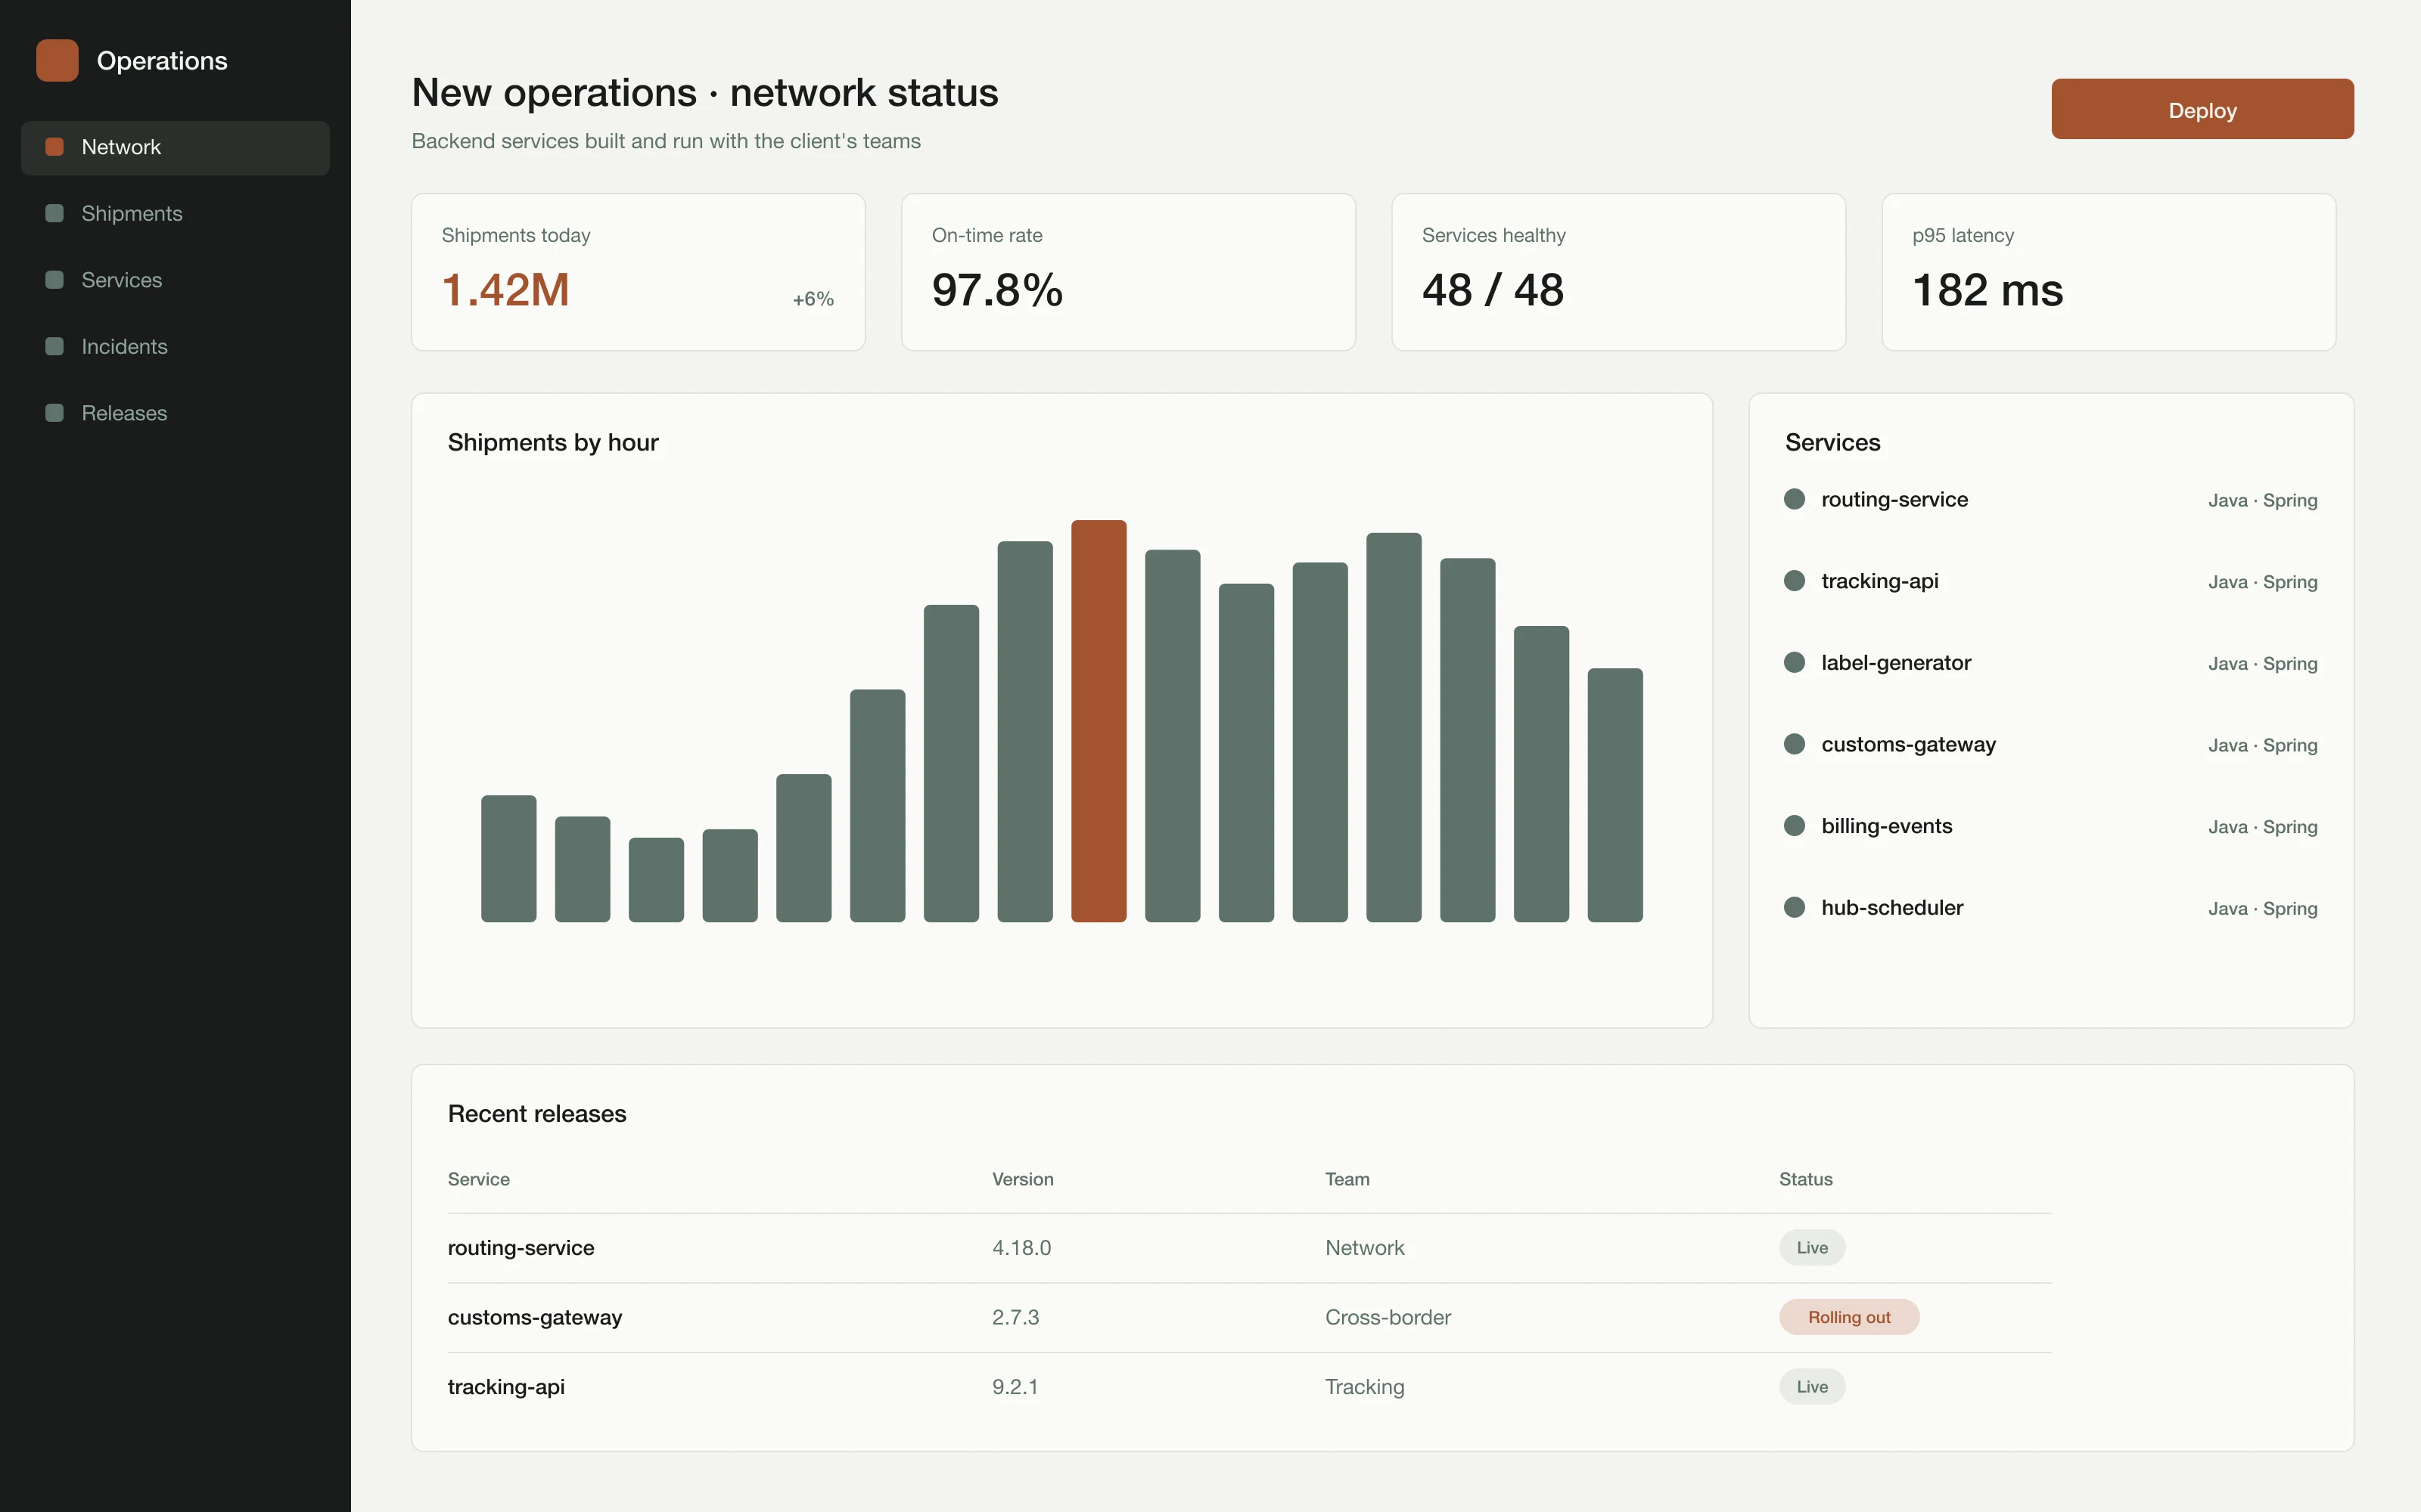Click the Deploy button

pyautogui.click(x=2202, y=109)
